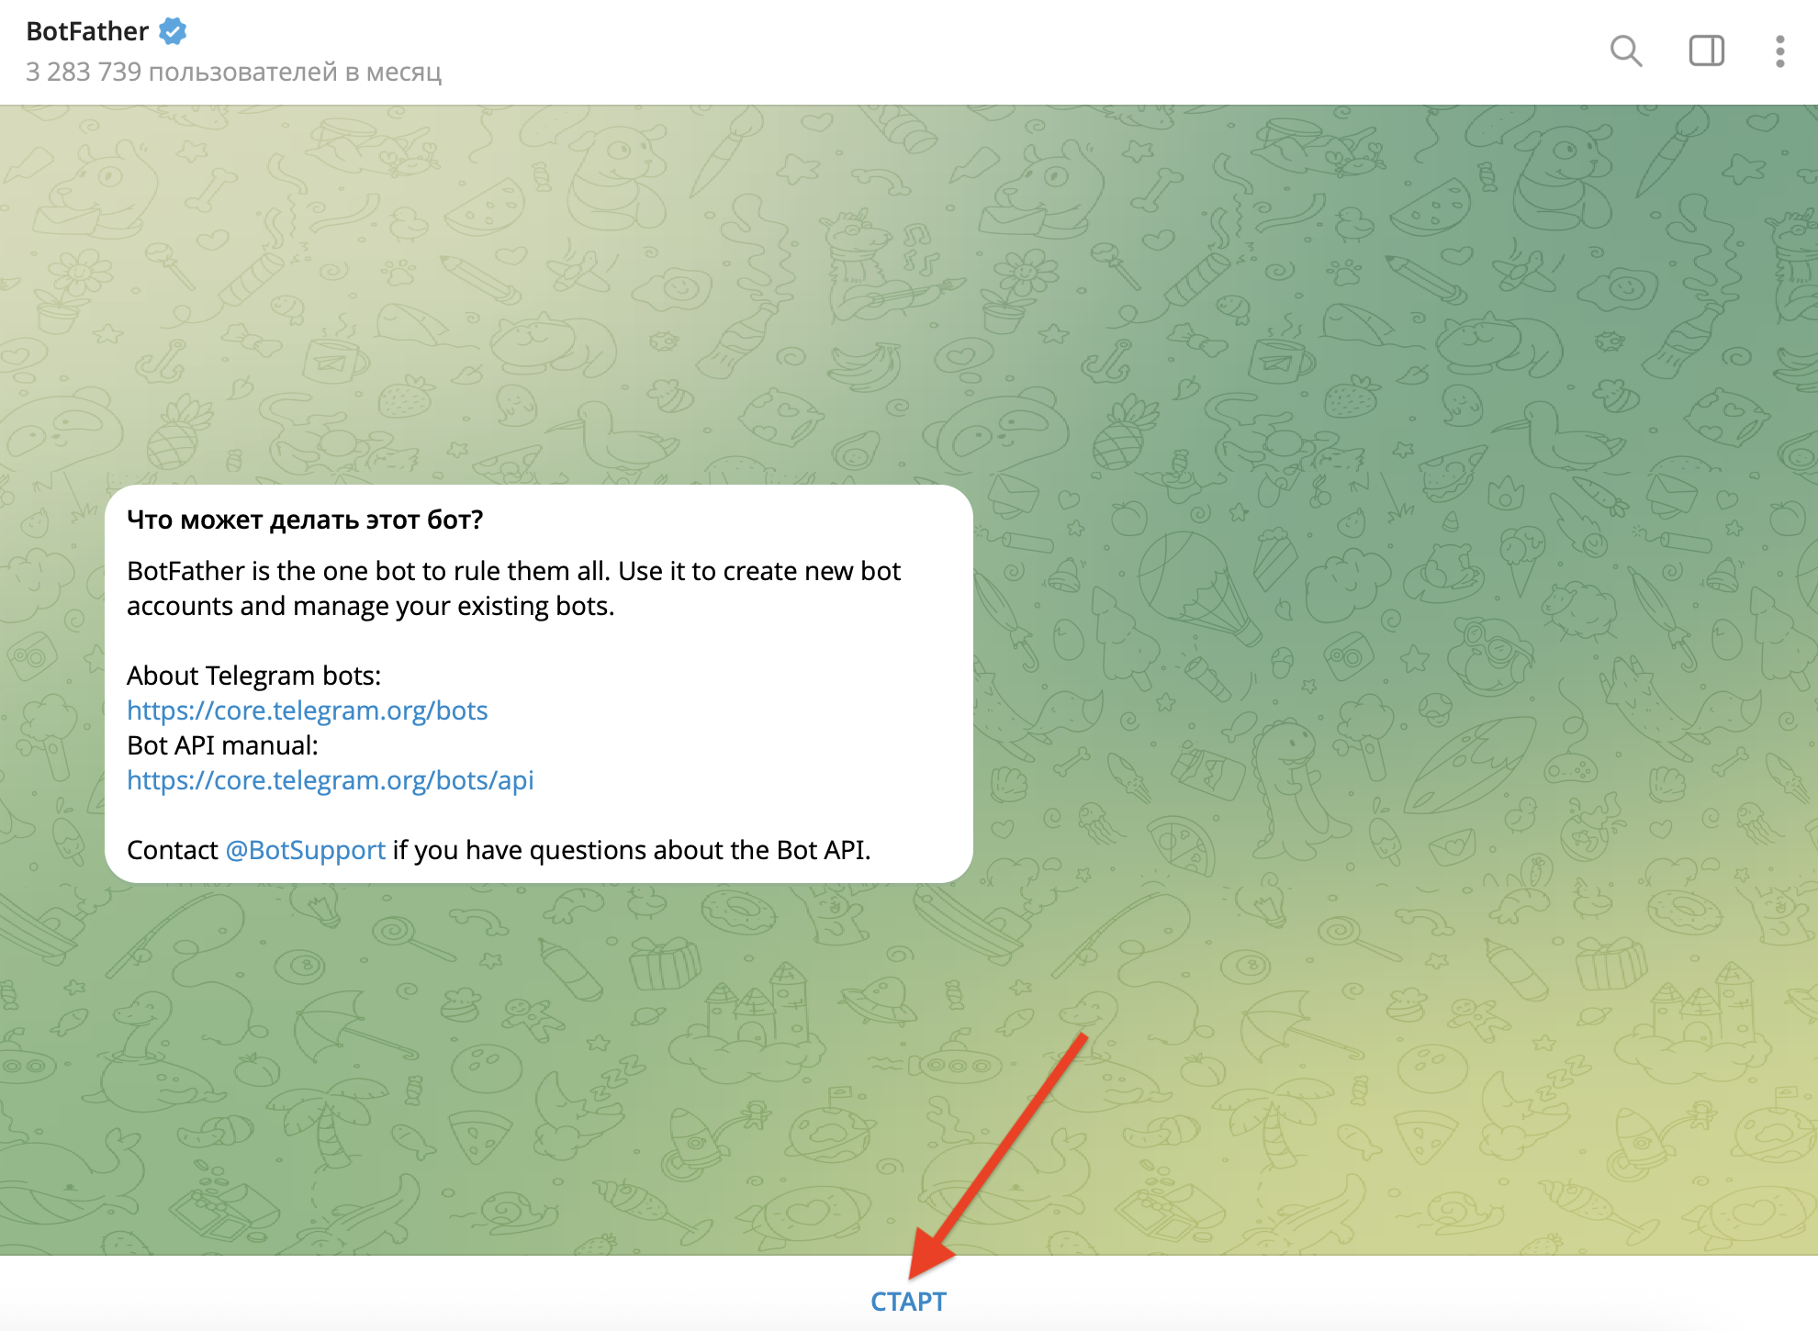Open the @BotSupport mention
This screenshot has height=1331, width=1818.
point(306,850)
